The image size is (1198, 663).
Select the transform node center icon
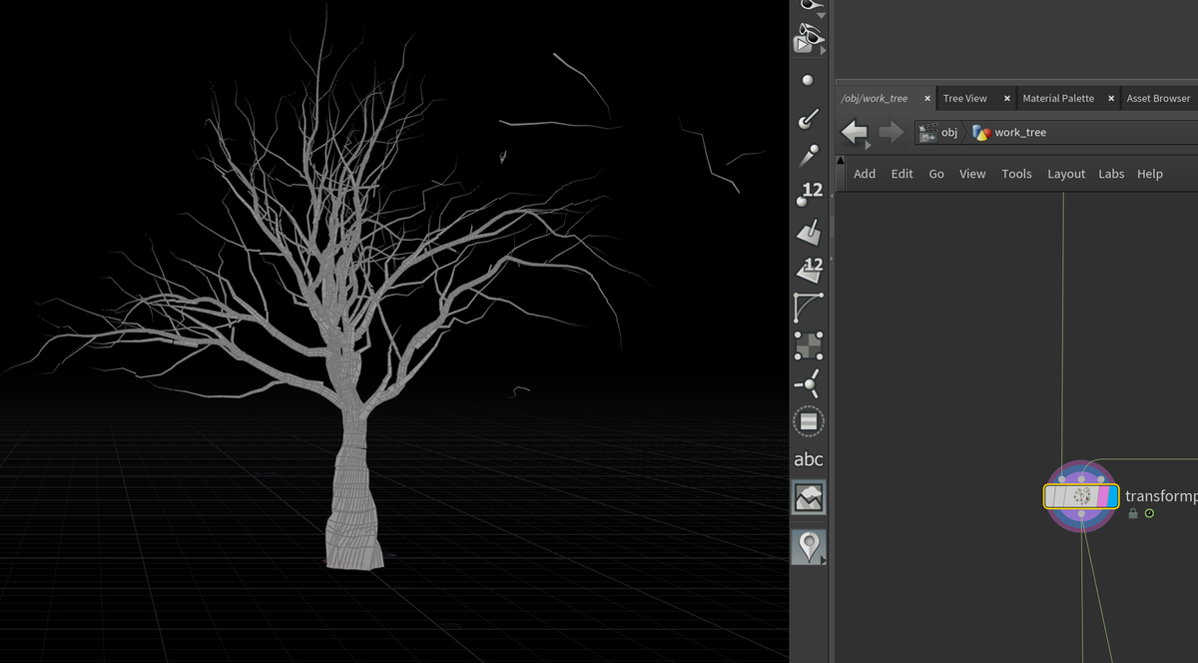tap(1081, 496)
